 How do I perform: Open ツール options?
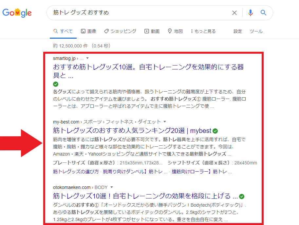pyautogui.click(x=256, y=31)
